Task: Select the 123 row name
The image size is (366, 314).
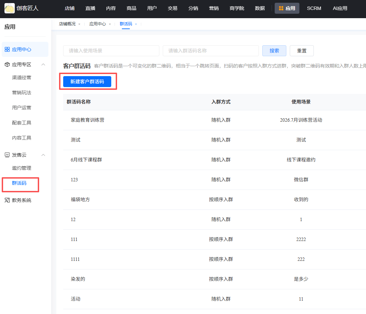Action: coord(74,180)
